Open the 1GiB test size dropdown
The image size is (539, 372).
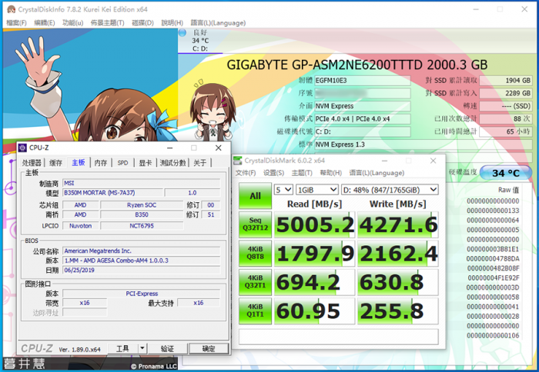[318, 189]
